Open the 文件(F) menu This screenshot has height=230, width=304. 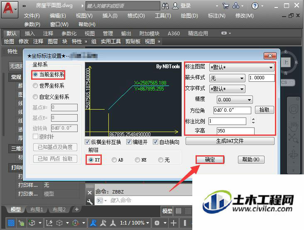coord(32,16)
